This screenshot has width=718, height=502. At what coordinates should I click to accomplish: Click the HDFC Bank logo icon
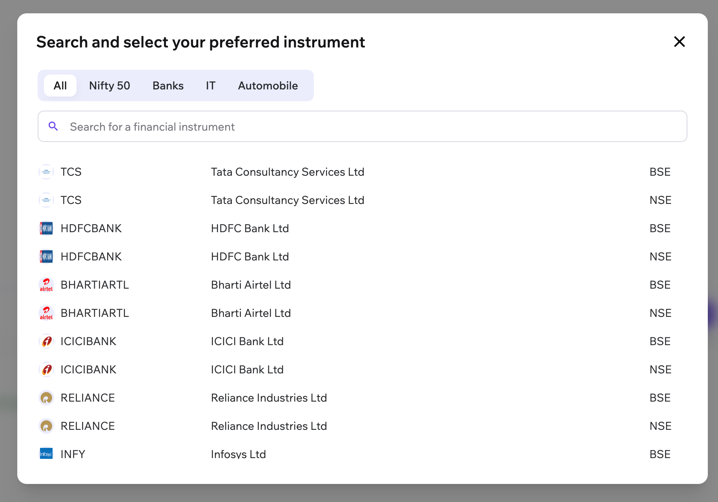46,228
